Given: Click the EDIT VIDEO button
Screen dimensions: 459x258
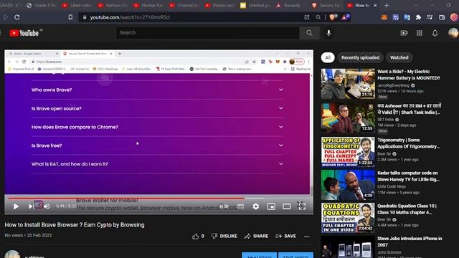Looking at the screenshot, I should 295,255.
